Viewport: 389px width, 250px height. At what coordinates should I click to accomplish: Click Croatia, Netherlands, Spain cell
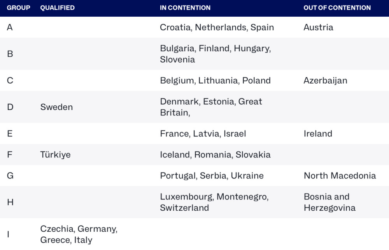tap(217, 27)
